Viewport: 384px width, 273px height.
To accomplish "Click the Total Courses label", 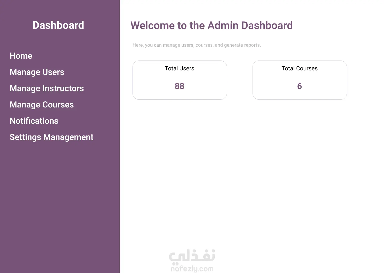I will click(299, 69).
